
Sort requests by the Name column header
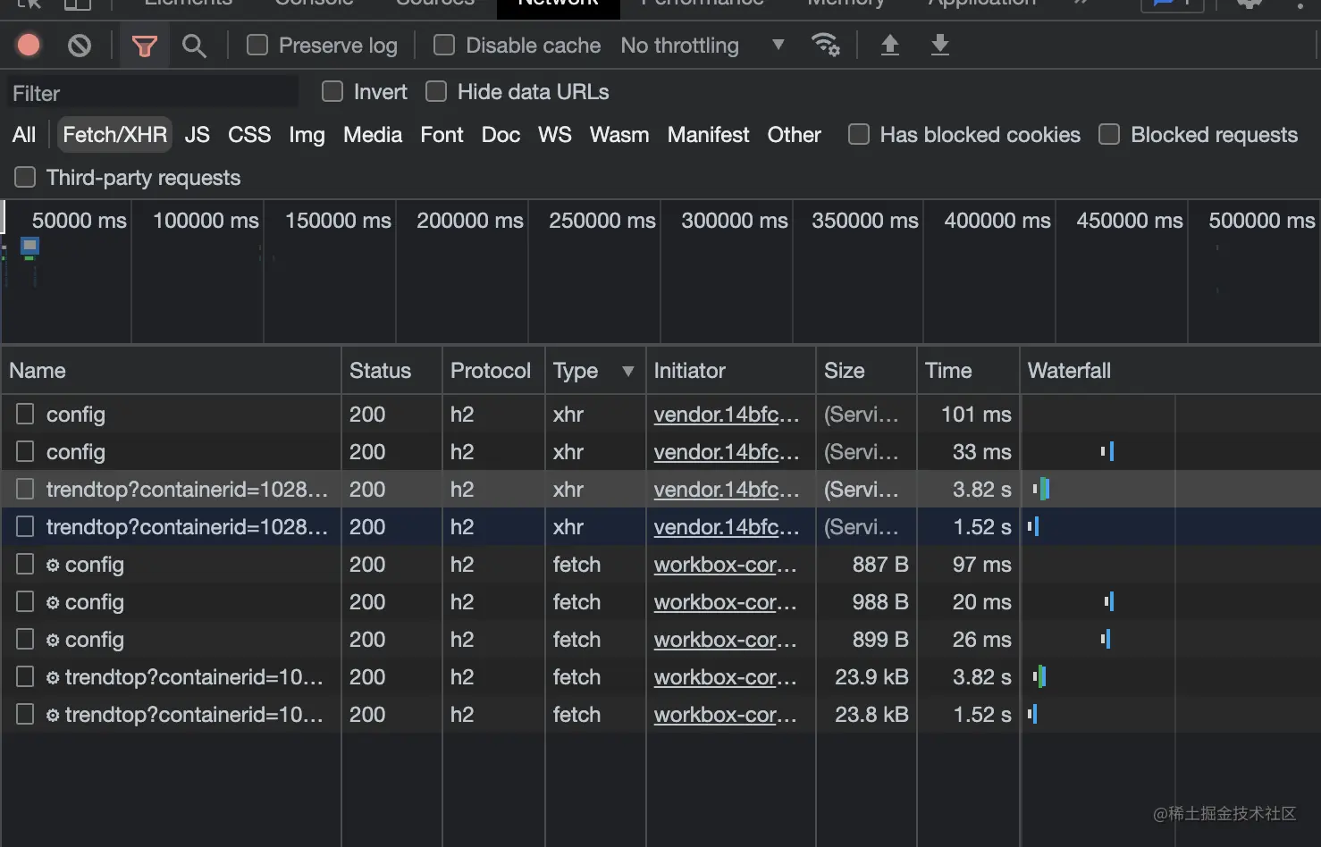pyautogui.click(x=171, y=371)
